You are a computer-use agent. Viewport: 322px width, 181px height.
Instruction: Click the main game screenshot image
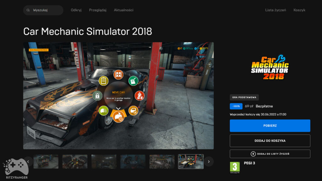pos(118,96)
